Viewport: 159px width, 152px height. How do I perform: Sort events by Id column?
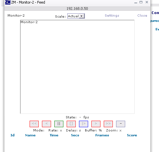point(12,135)
